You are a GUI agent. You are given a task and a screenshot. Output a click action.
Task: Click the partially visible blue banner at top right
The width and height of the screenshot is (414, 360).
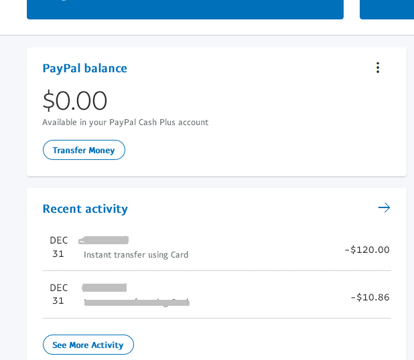(387, 9)
